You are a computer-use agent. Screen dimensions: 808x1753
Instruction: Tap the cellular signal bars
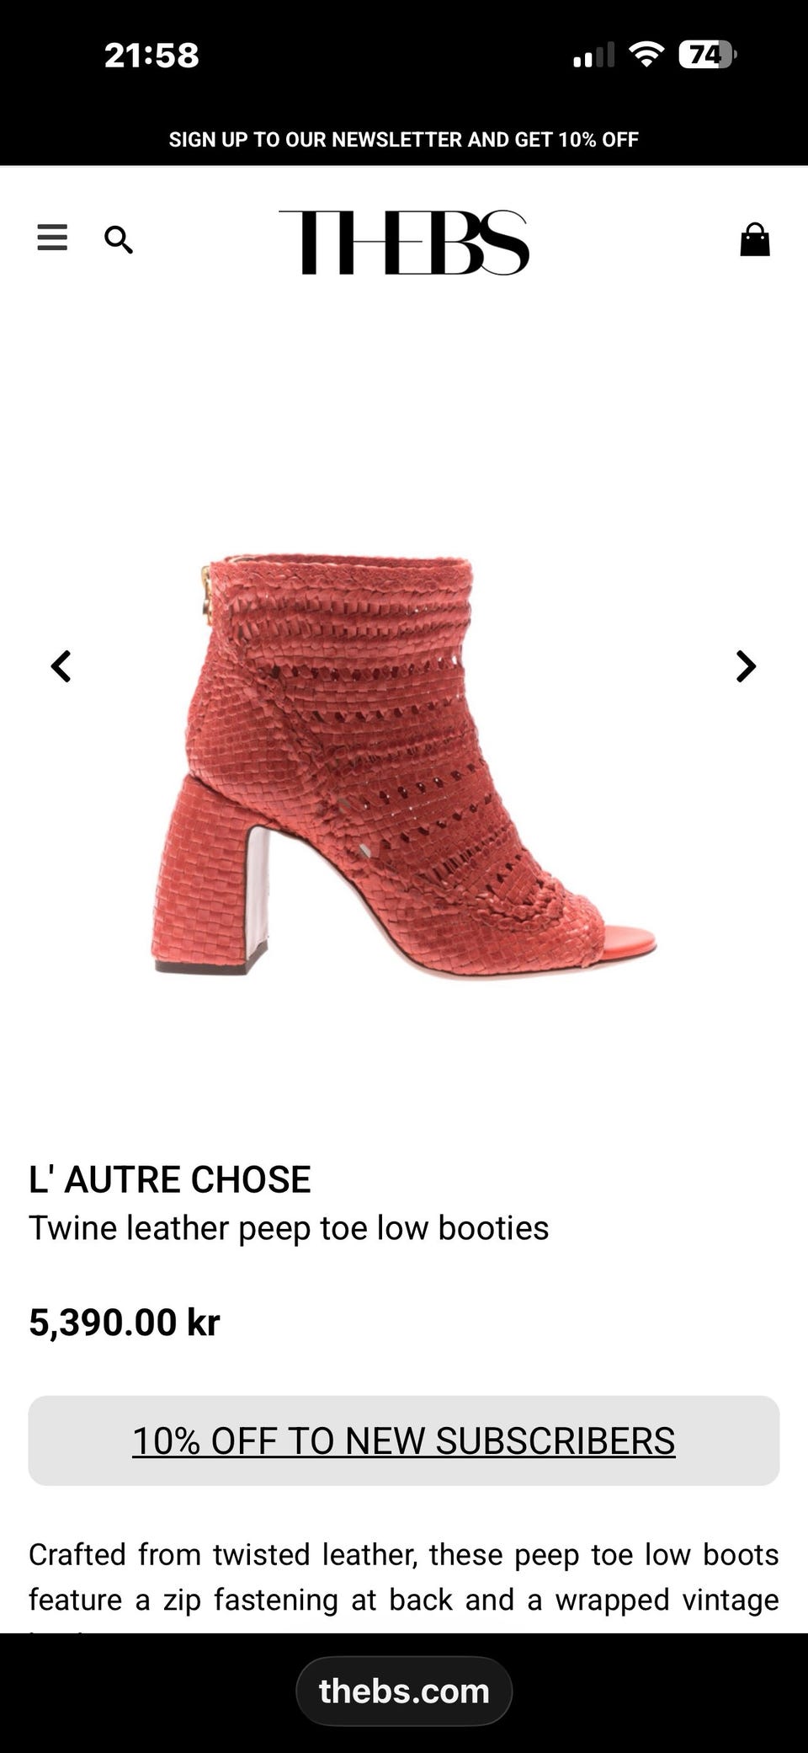point(593,56)
